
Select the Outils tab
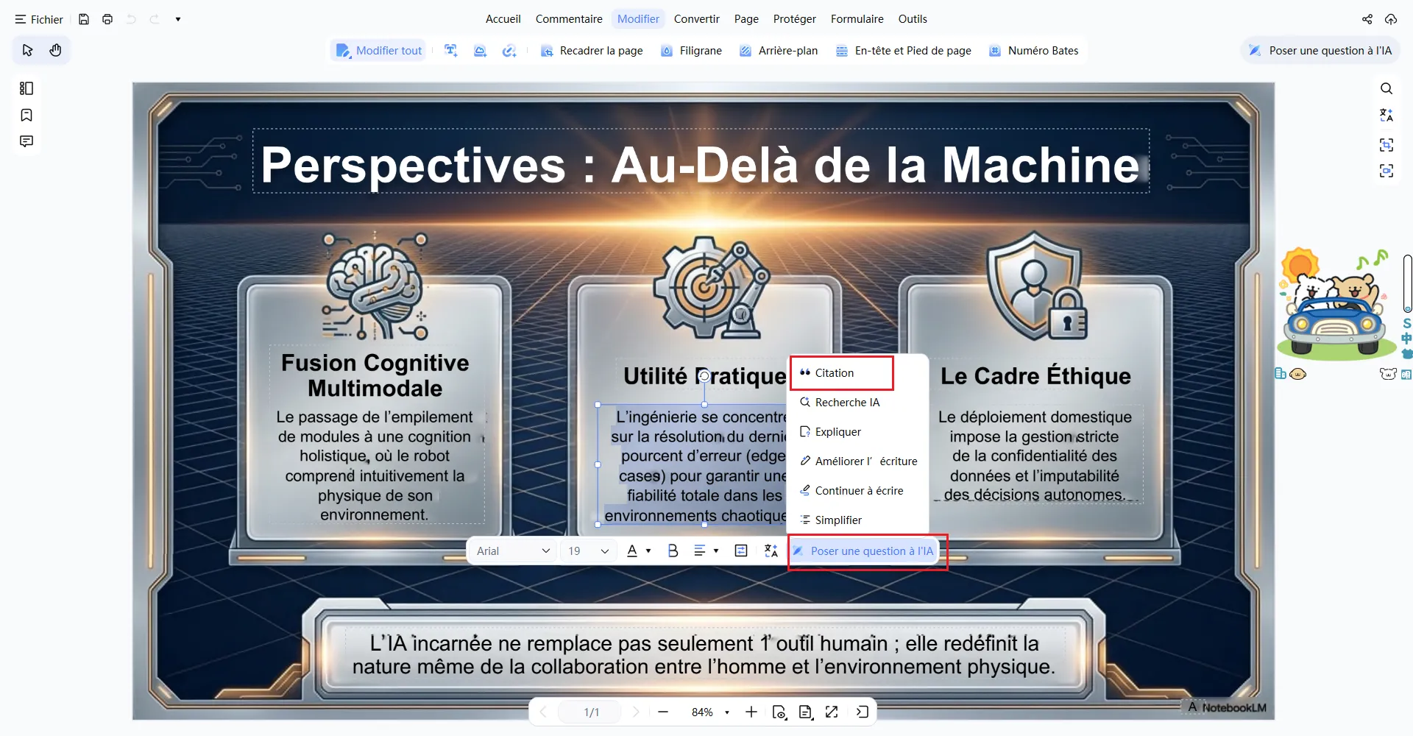[x=913, y=19]
